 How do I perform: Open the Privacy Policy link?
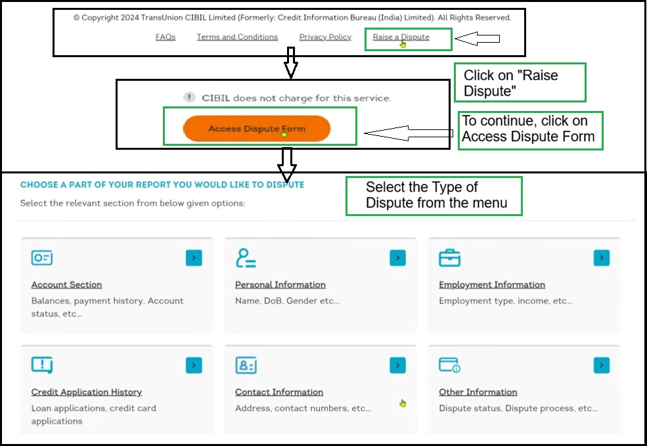coord(325,37)
